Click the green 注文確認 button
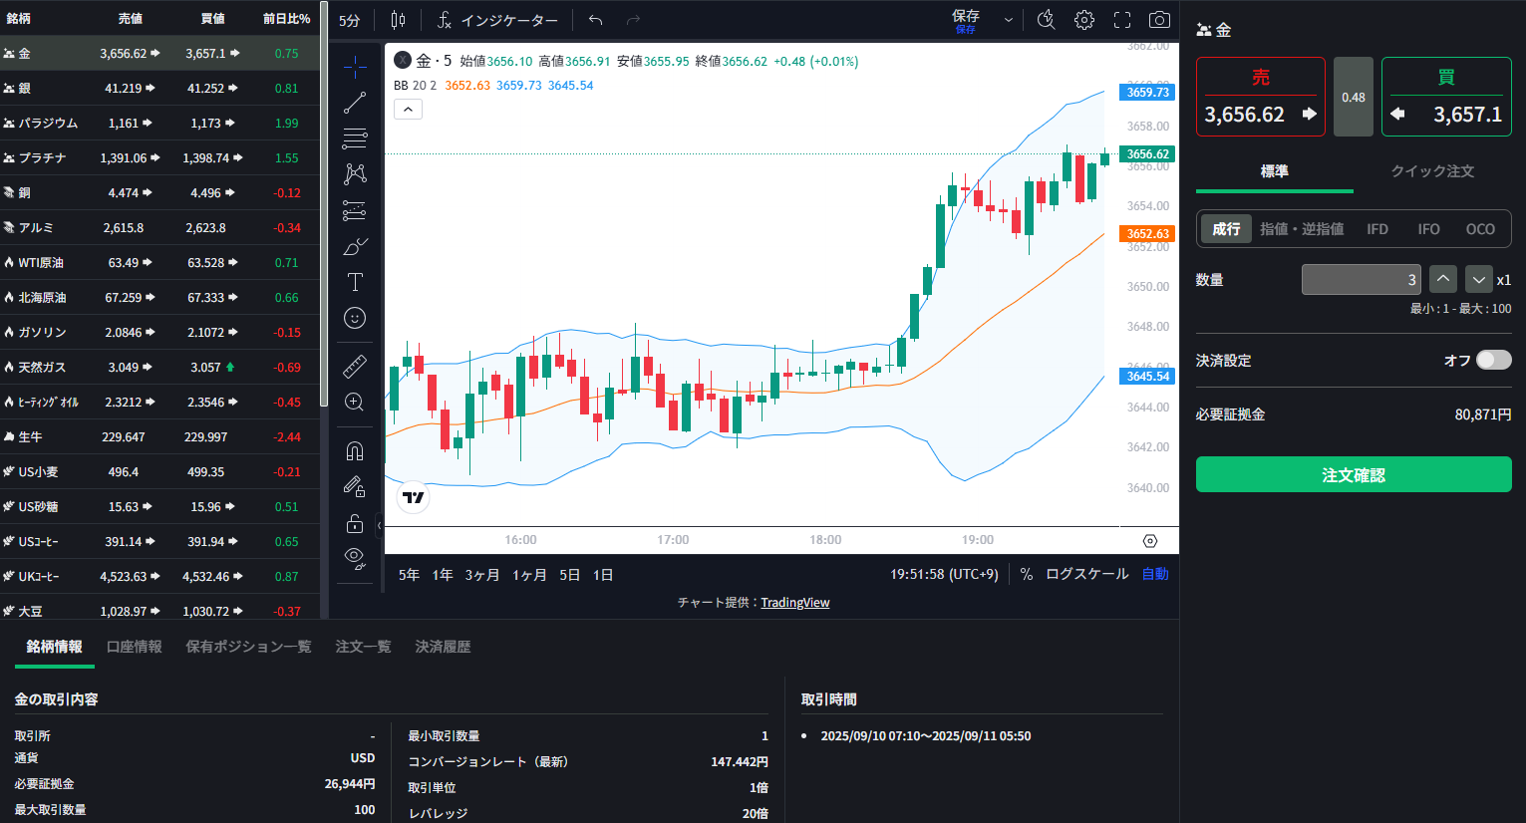 1354,475
